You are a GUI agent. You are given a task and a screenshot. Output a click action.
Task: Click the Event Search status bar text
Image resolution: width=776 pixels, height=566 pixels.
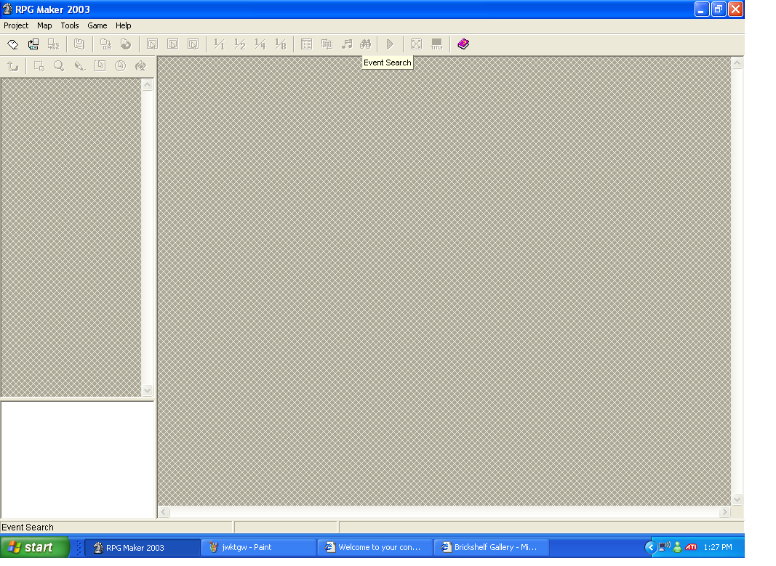[28, 527]
